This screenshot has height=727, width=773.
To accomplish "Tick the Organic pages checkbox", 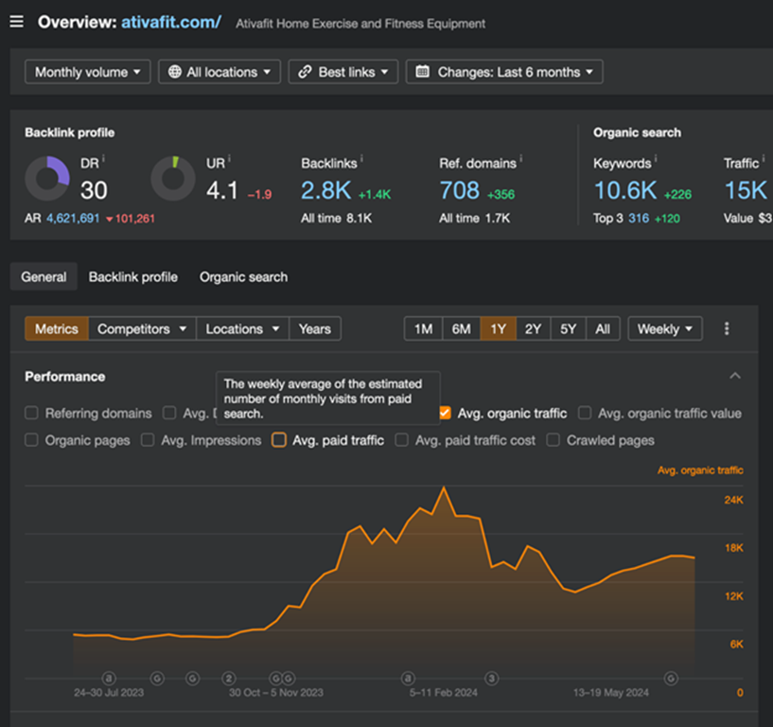I will point(31,440).
